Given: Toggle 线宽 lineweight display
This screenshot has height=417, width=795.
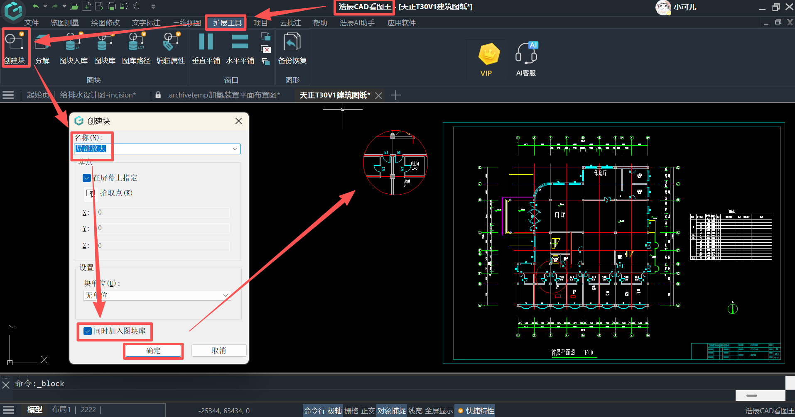Looking at the screenshot, I should (x=415, y=410).
